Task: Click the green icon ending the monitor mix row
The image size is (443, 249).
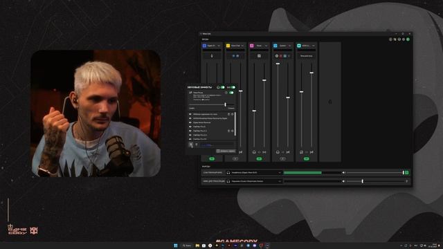Action: [407, 172]
